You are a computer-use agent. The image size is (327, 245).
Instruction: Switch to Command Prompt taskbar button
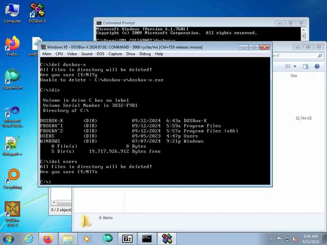[x=147, y=239]
